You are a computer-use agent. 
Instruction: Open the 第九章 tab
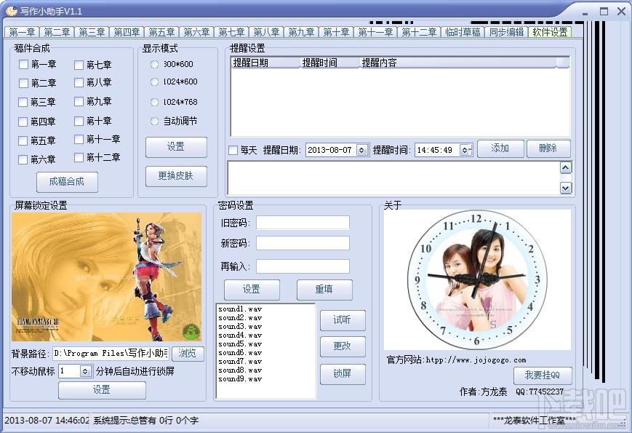pyautogui.click(x=301, y=32)
